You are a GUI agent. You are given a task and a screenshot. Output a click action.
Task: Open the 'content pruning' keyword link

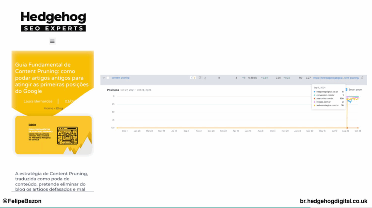(120, 78)
